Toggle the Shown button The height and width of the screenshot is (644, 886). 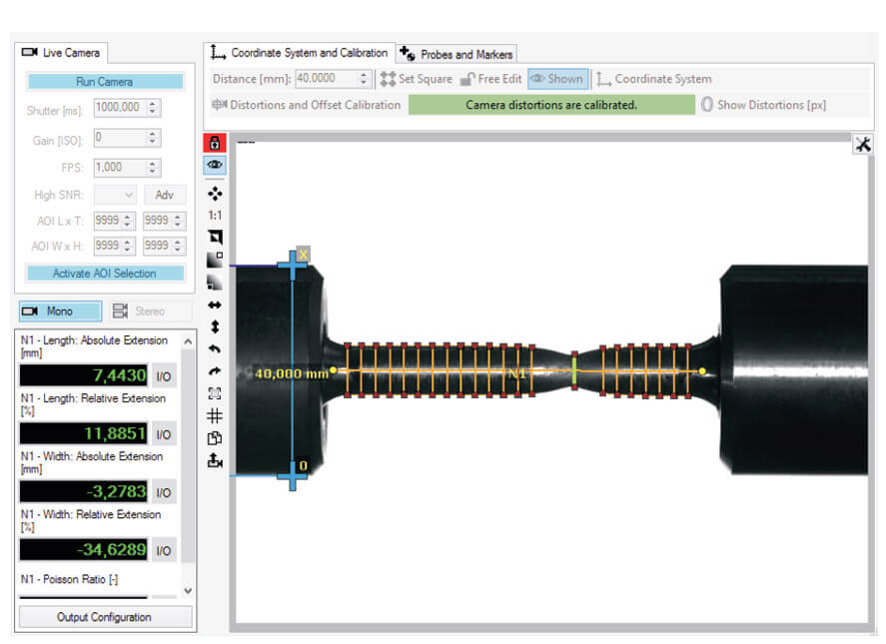pyautogui.click(x=557, y=79)
